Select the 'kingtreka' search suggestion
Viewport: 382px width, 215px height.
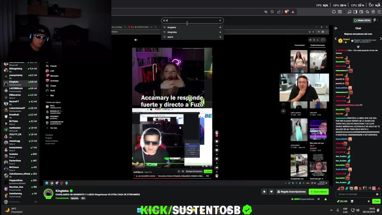(172, 32)
